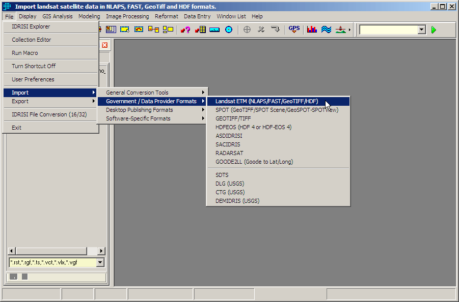Select Government / Data Provider Formats
Viewport: 459px width, 302px height.
[x=152, y=101]
